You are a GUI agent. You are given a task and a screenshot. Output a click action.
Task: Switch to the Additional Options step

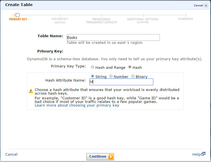pyautogui.click(x=143, y=21)
